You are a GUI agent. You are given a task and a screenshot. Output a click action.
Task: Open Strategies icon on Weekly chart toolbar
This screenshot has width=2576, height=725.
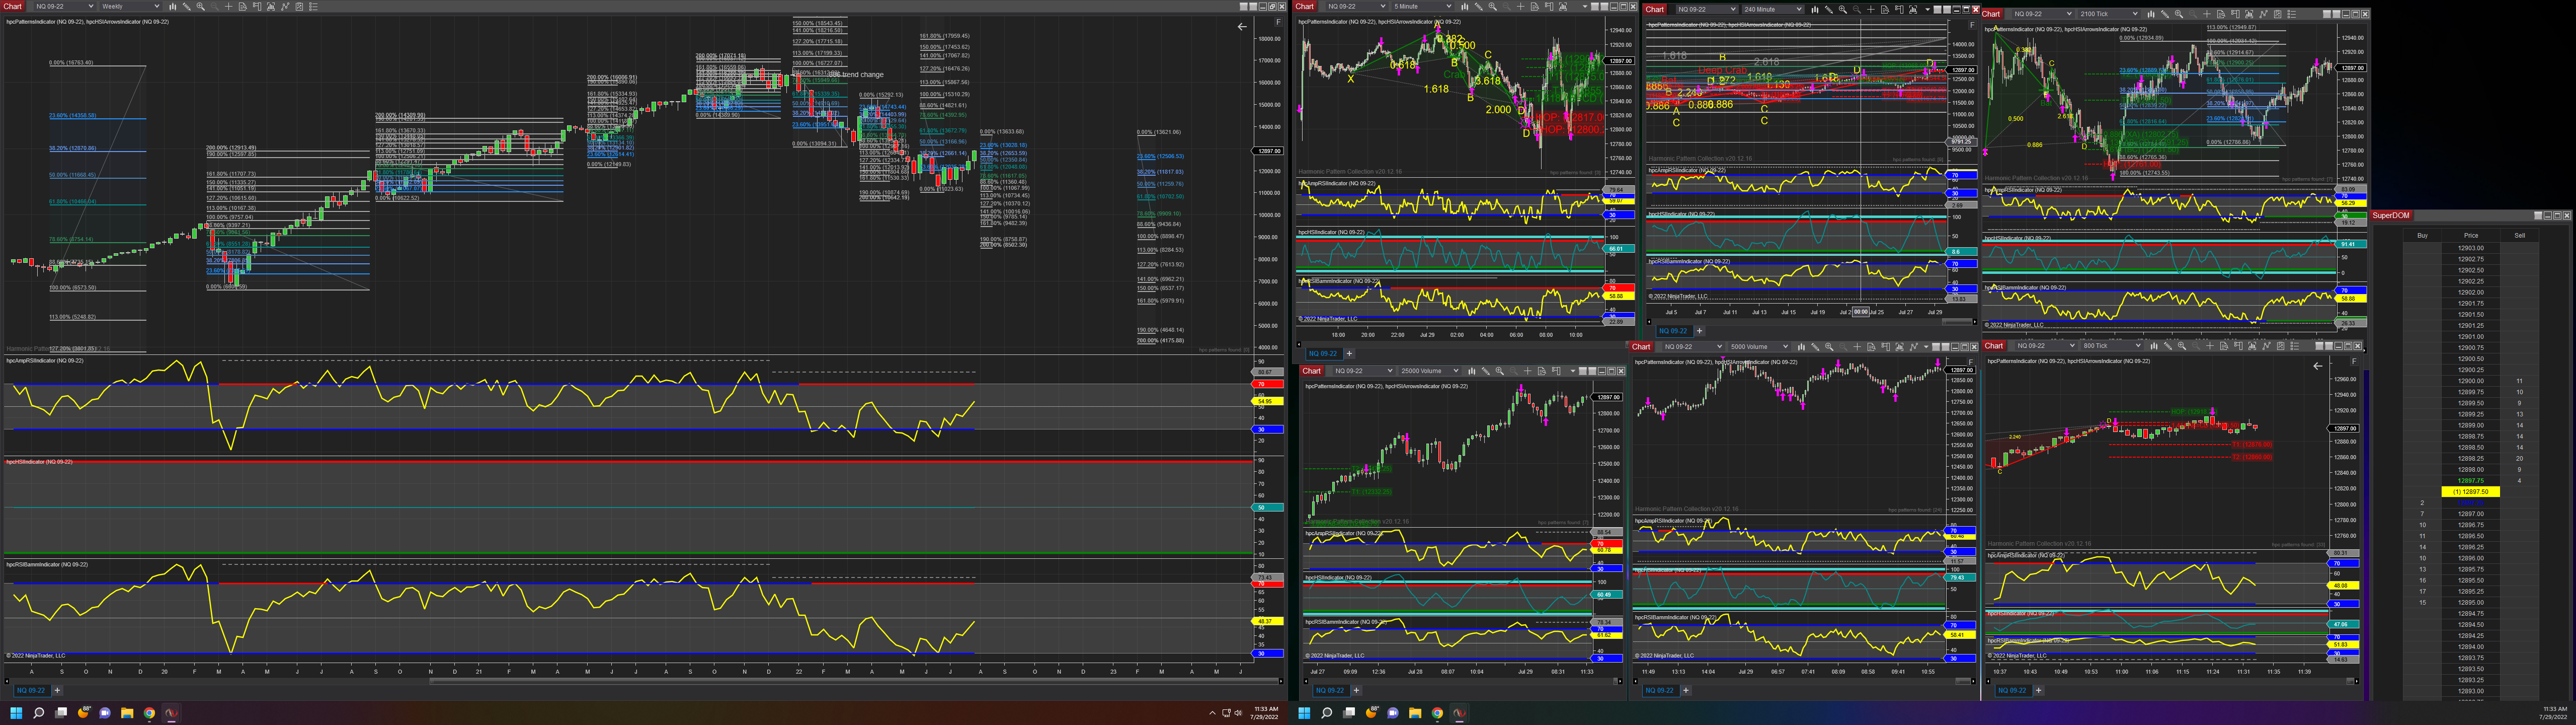(299, 7)
